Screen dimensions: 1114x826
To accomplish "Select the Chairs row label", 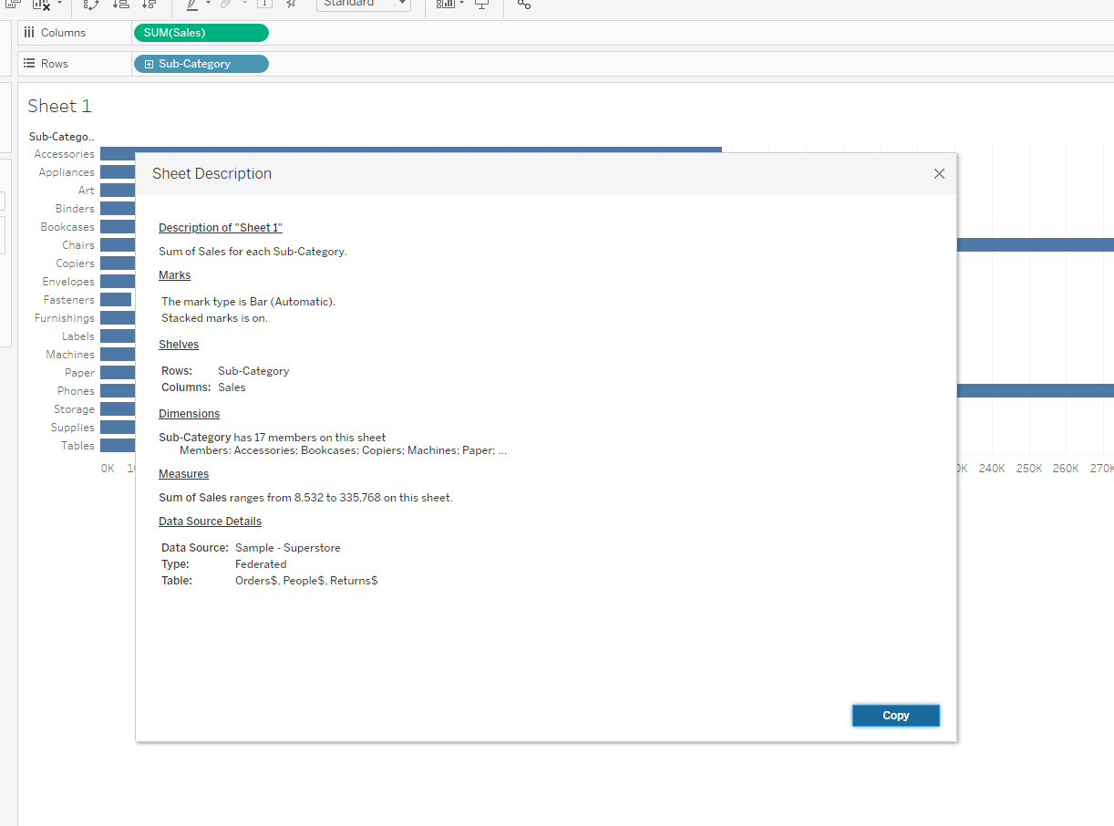I will (x=78, y=245).
